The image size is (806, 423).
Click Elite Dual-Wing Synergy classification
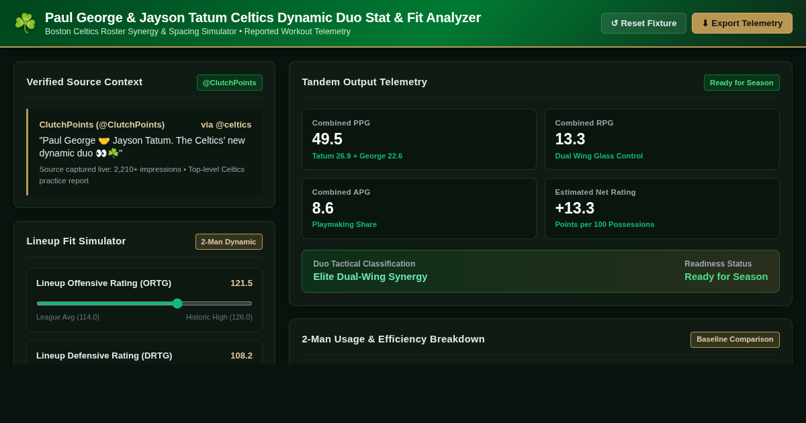[x=370, y=276]
